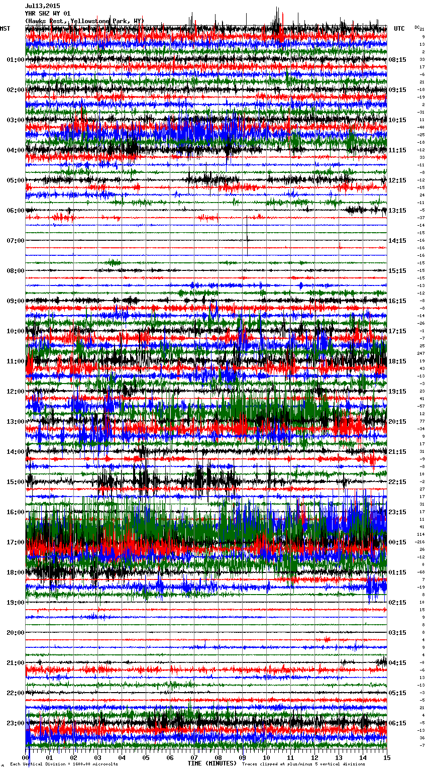This screenshot has height=771, width=427.
Task: Click minute tick 15 on time axis
Action: coord(387,757)
